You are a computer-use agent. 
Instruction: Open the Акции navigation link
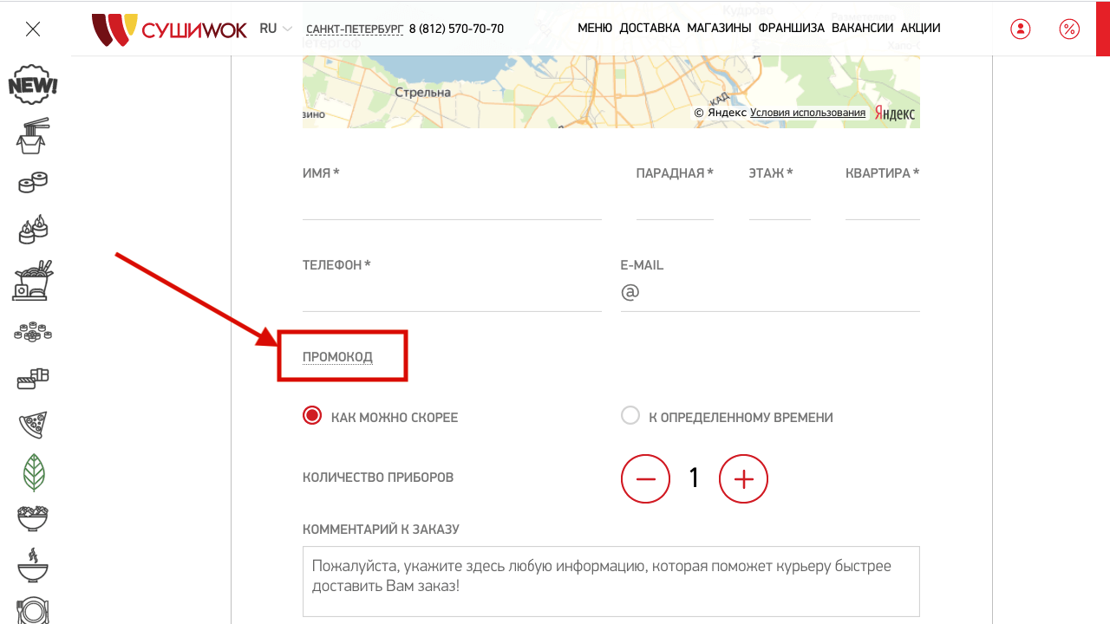[920, 29]
